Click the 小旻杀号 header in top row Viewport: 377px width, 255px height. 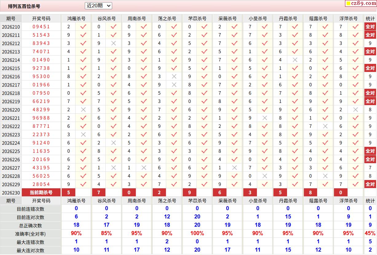click(258, 19)
